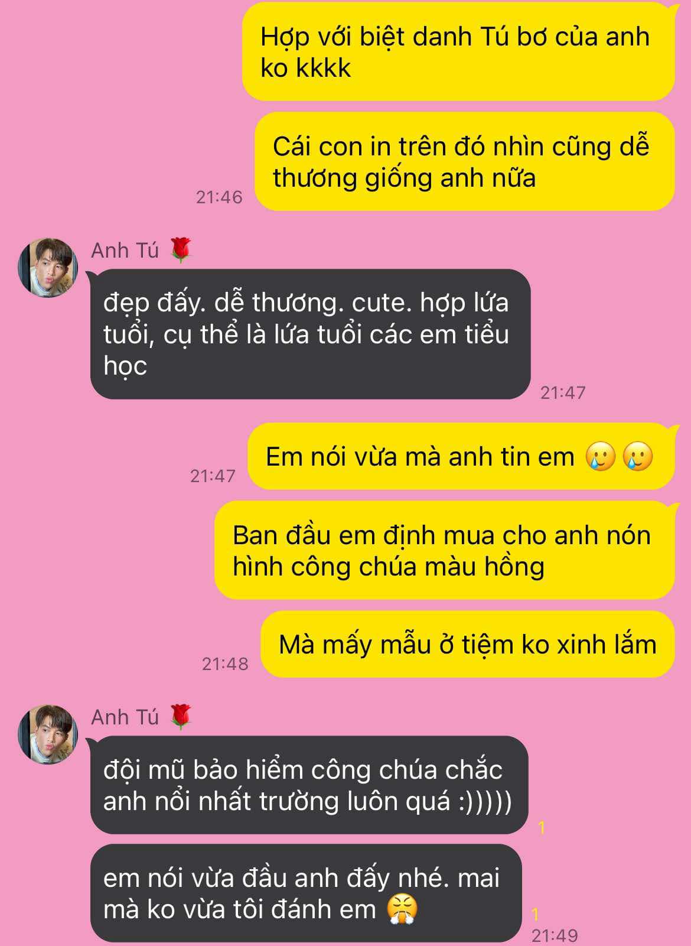Select the message 'Em nói vừa mà anh tin em'
This screenshot has width=691, height=946.
tap(461, 456)
